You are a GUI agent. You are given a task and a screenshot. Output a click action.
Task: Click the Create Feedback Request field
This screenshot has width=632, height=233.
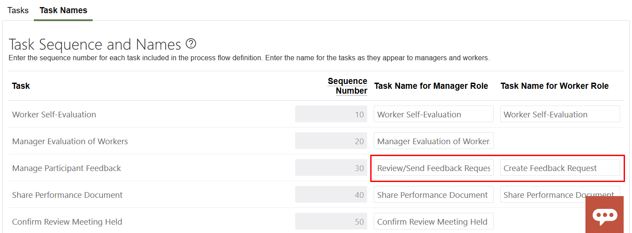[560, 168]
